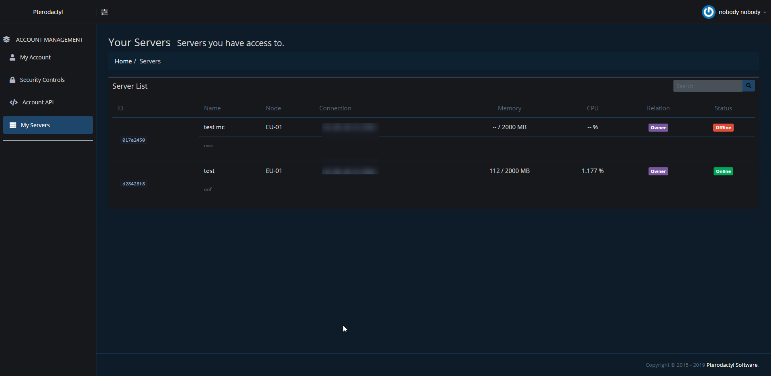
Task: Click the Account API code icon
Action: [x=14, y=102]
